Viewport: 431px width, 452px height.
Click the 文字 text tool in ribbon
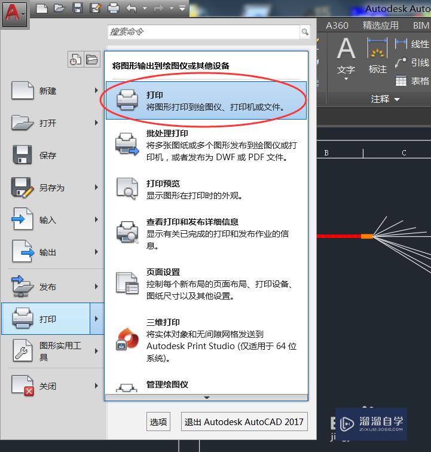(346, 59)
